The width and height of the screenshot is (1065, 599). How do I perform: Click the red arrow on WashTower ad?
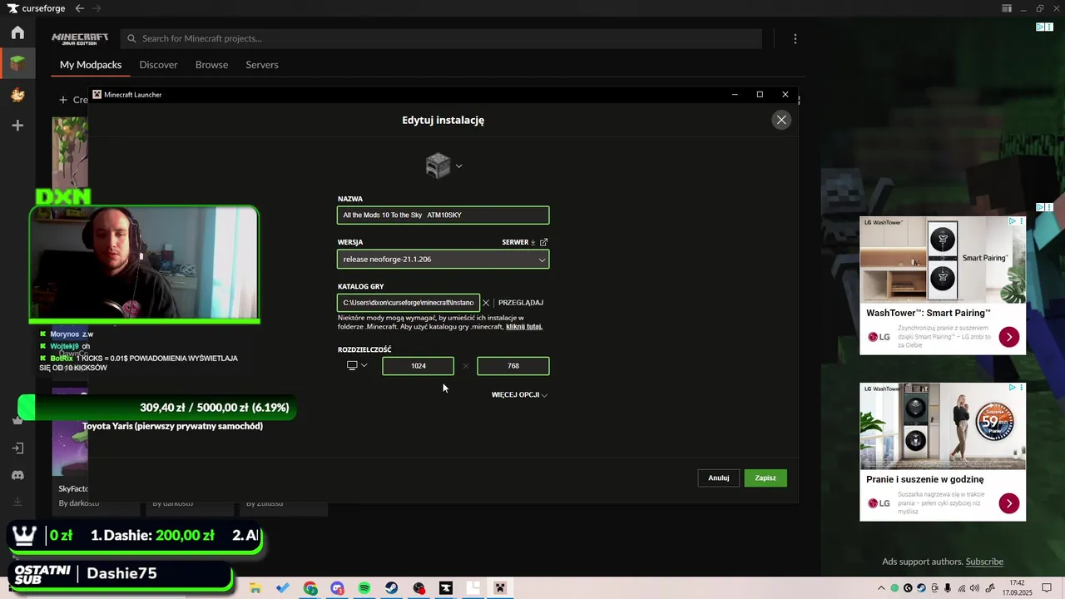point(1008,337)
